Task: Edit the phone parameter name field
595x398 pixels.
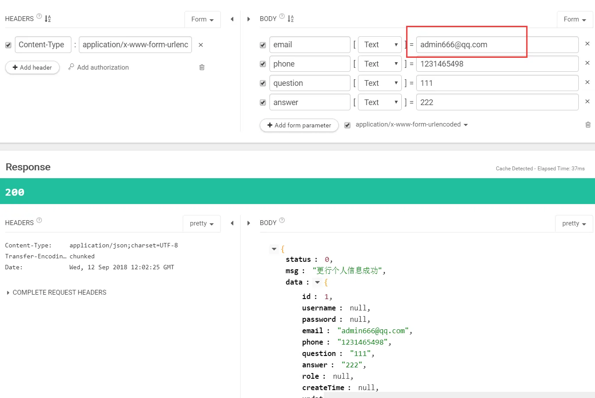Action: 310,64
